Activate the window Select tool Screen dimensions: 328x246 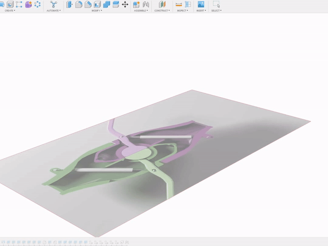(216, 5)
